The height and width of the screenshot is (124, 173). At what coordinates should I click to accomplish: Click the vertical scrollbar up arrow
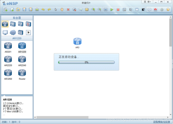point(170,17)
